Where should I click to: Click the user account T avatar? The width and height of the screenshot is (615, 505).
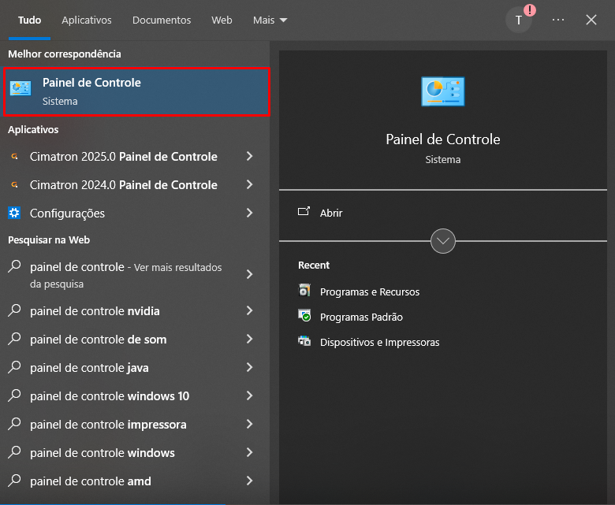519,20
